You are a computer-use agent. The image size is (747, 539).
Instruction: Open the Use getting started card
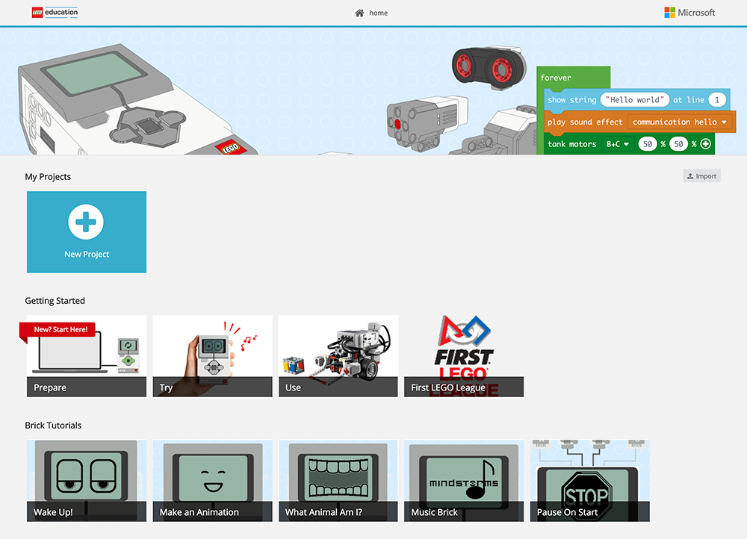pos(338,355)
